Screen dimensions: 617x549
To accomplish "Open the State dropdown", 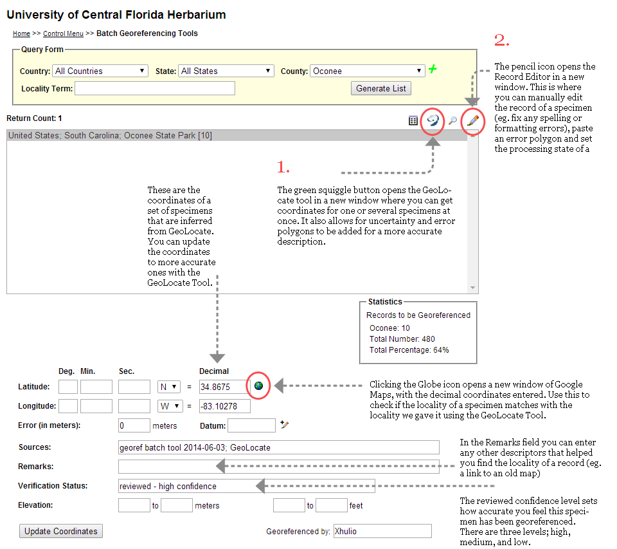I will [226, 71].
